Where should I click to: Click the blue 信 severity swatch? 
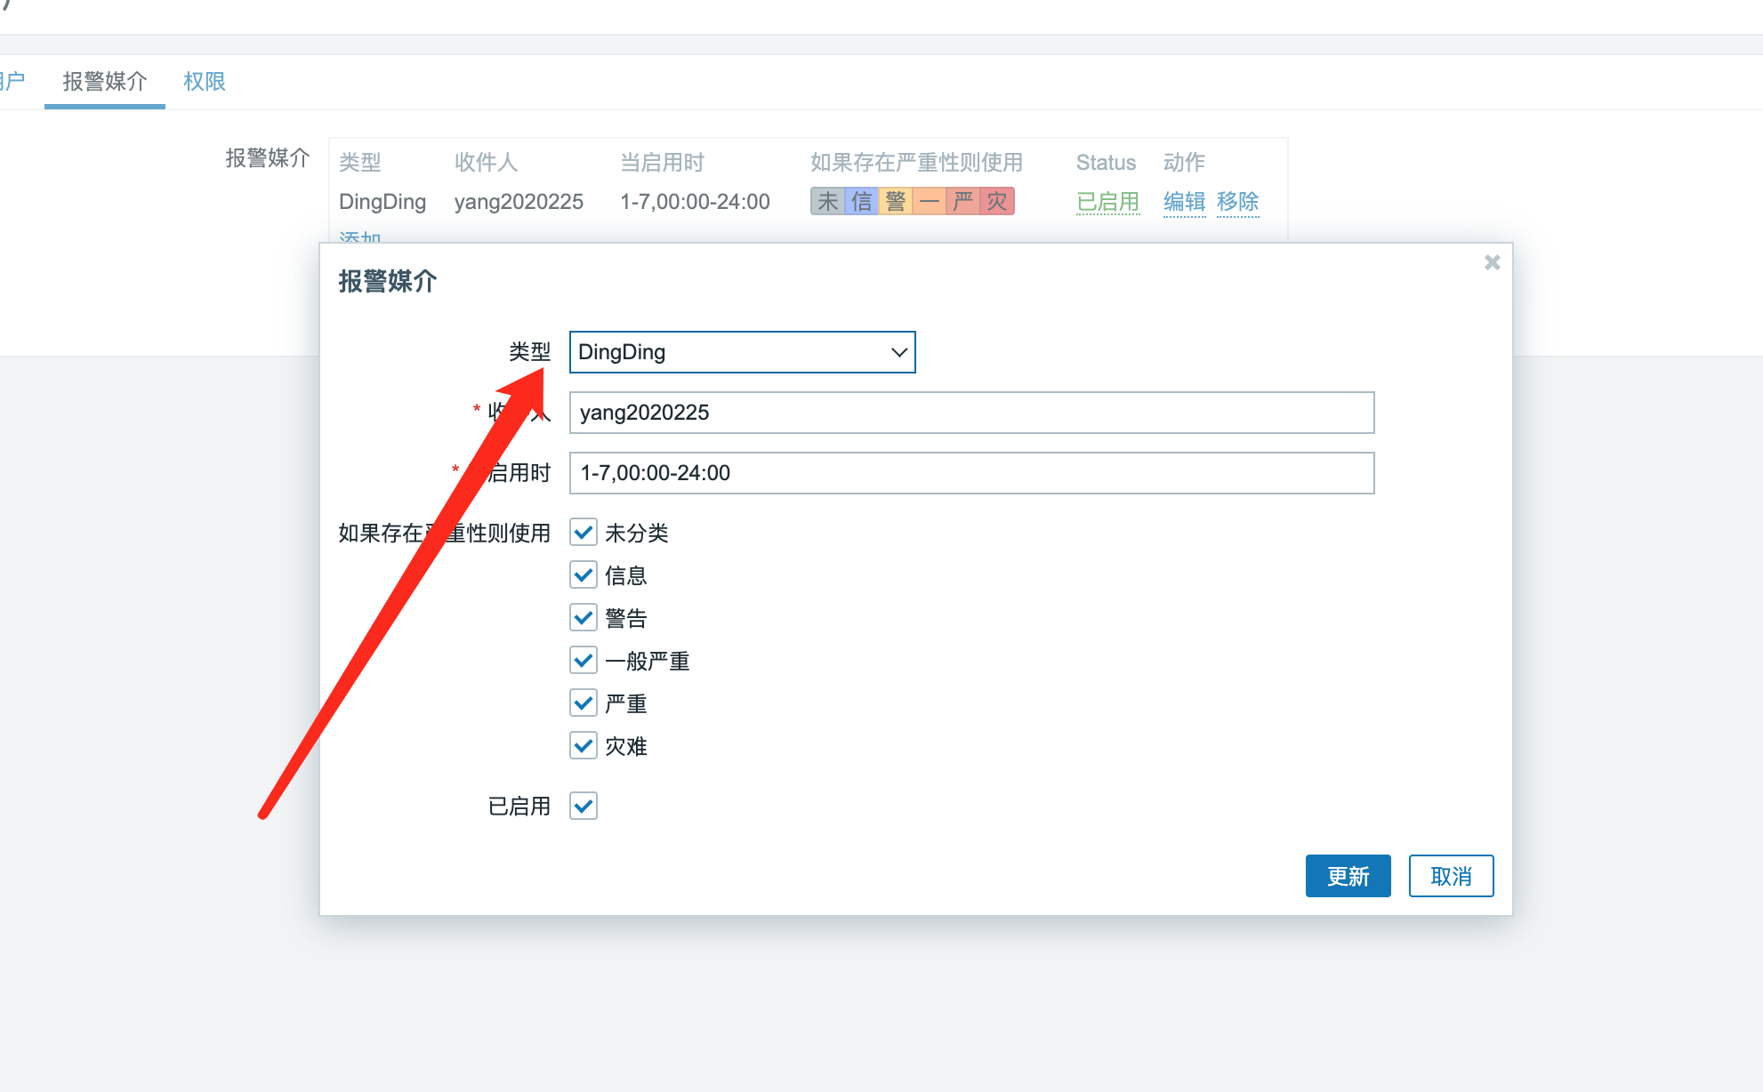(x=862, y=202)
